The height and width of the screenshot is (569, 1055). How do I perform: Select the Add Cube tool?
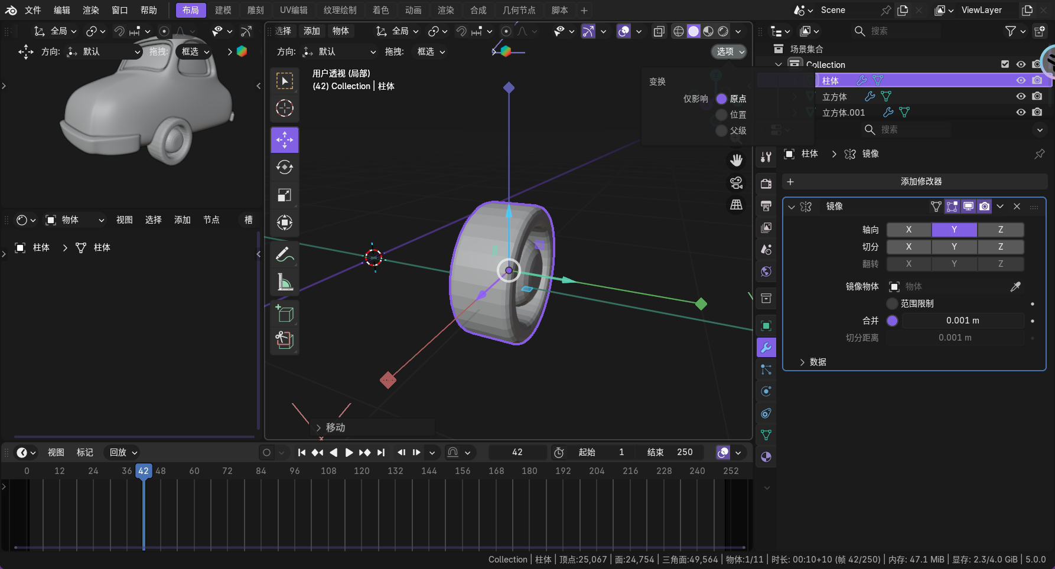(285, 313)
